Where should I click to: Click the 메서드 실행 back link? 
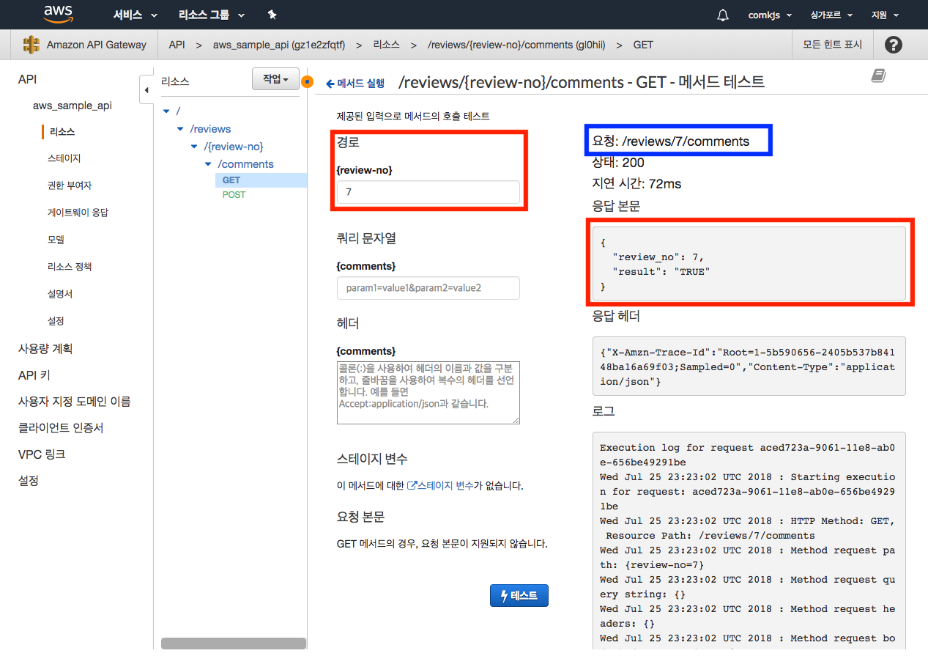(x=355, y=84)
